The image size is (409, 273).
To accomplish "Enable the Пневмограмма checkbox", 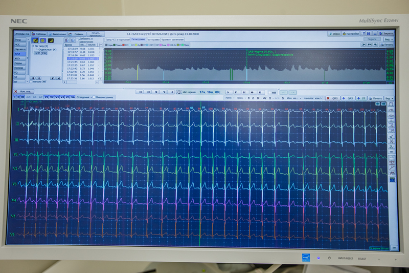I will [x=94, y=96].
